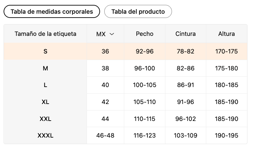Click the Altura column header
Viewport: 253px width, 148px height.
tap(227, 34)
